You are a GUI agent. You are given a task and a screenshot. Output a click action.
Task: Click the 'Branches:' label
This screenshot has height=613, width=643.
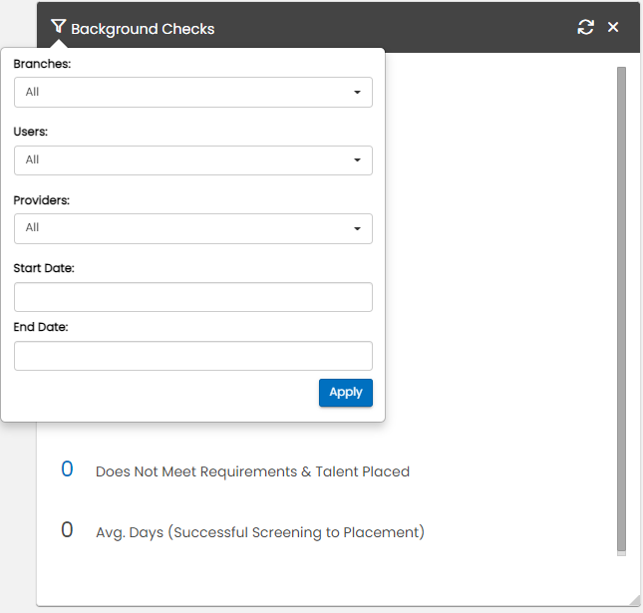coord(42,64)
